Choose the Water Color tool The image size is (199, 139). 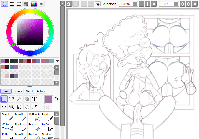(7, 127)
